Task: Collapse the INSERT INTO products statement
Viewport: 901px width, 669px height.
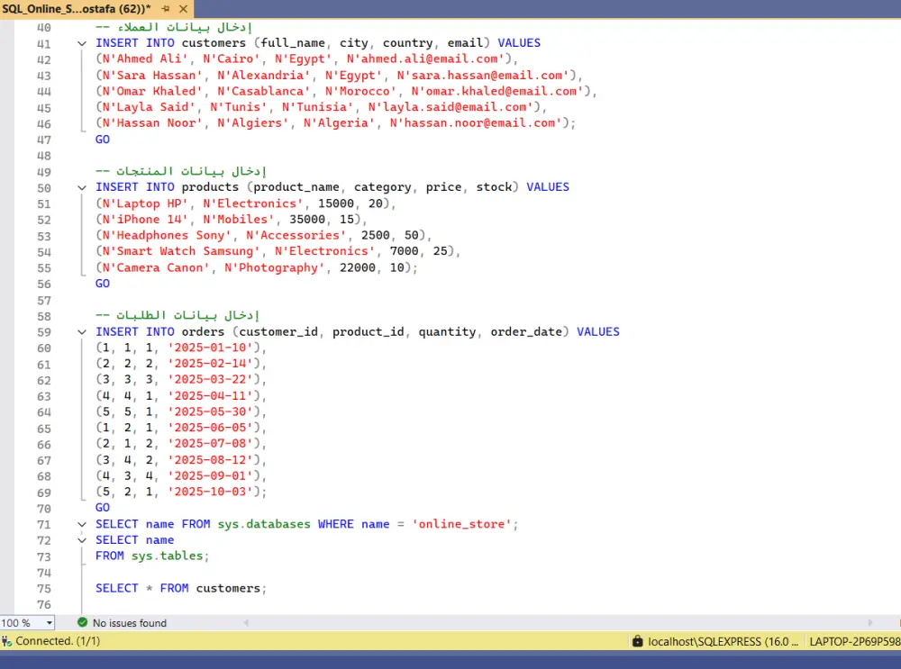Action: point(82,186)
